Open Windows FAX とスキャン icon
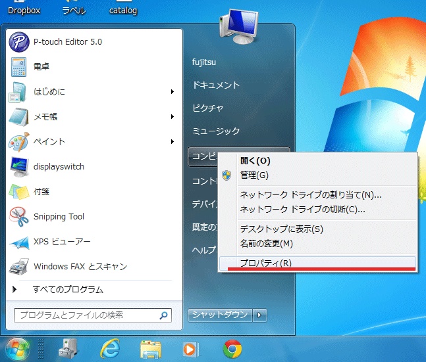Screen dimensions: 426x362 click(18, 266)
